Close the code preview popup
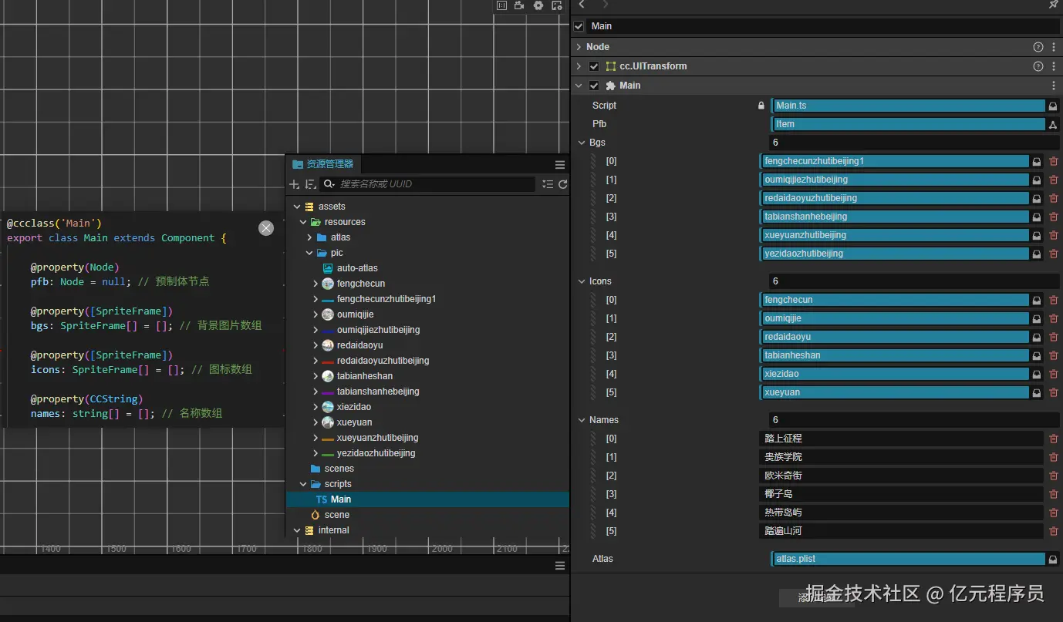The width and height of the screenshot is (1063, 622). point(266,228)
